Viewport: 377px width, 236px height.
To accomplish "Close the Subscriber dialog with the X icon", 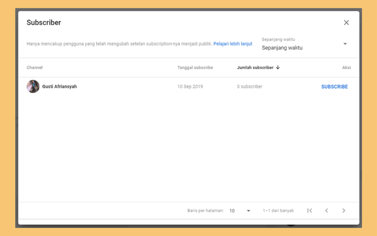I will pyautogui.click(x=346, y=23).
